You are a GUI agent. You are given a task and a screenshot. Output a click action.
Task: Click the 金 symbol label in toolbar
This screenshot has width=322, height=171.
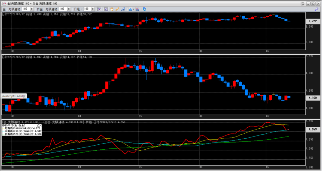pos(4,9)
